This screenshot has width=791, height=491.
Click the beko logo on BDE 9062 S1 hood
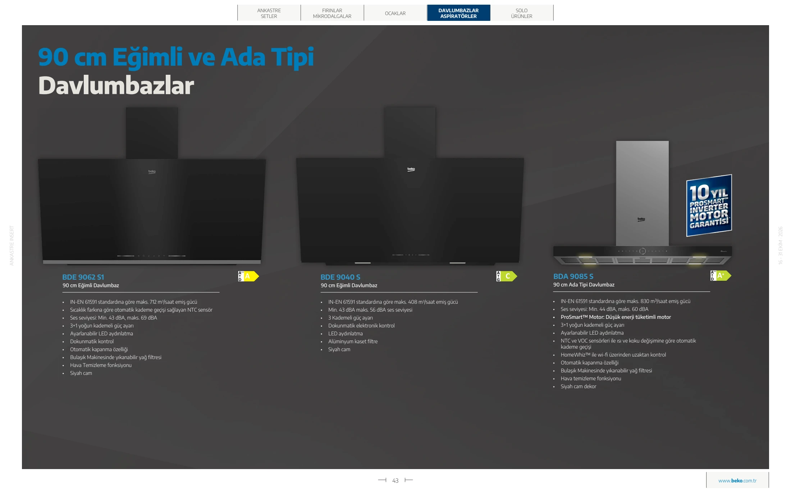coord(152,171)
